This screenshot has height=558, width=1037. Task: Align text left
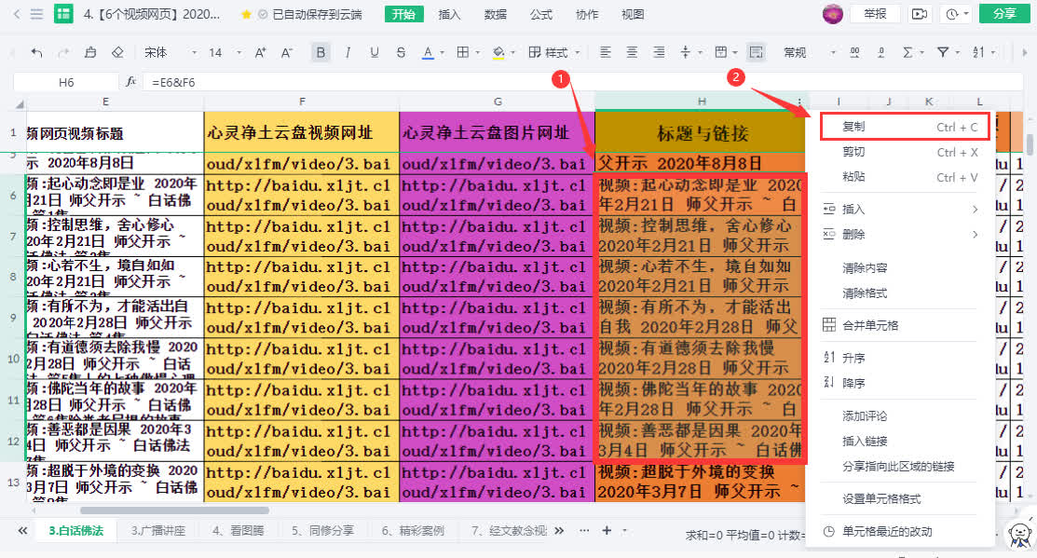605,52
